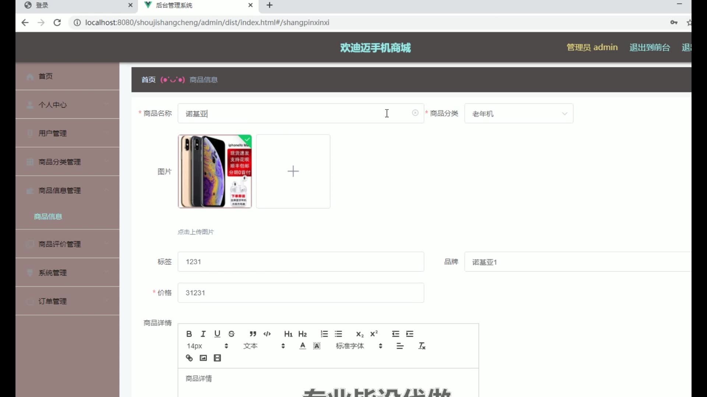The image size is (707, 397).
Task: Reload the browser page
Action: coord(57,22)
